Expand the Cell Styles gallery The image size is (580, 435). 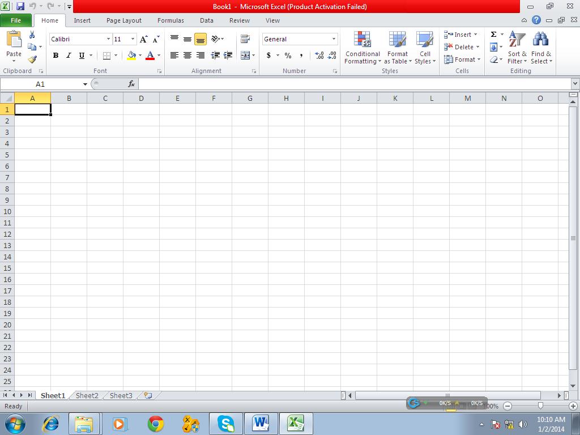pos(425,48)
